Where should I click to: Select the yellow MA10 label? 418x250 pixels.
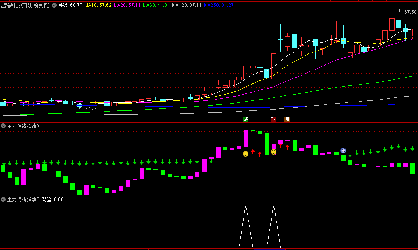point(98,5)
